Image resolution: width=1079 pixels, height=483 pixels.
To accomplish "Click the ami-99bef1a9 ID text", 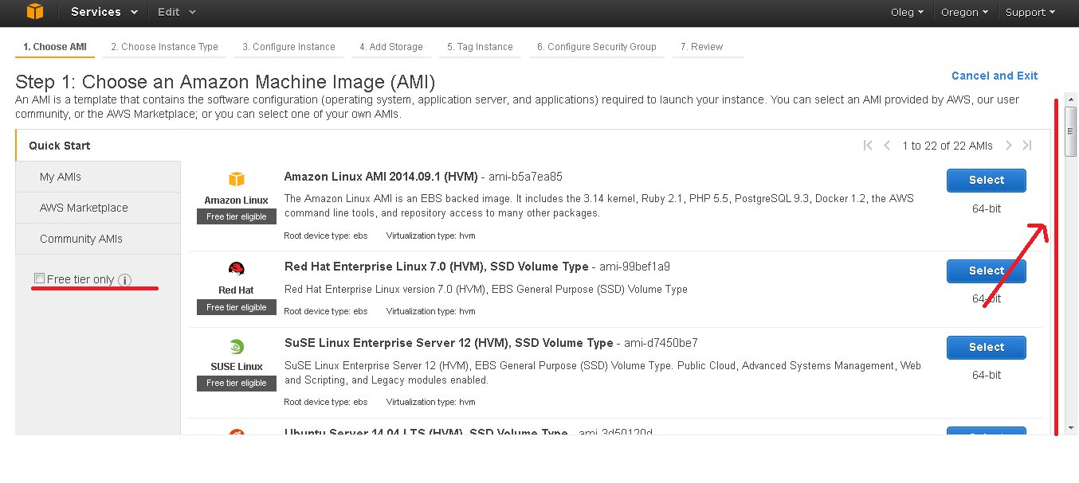I will pyautogui.click(x=636, y=267).
